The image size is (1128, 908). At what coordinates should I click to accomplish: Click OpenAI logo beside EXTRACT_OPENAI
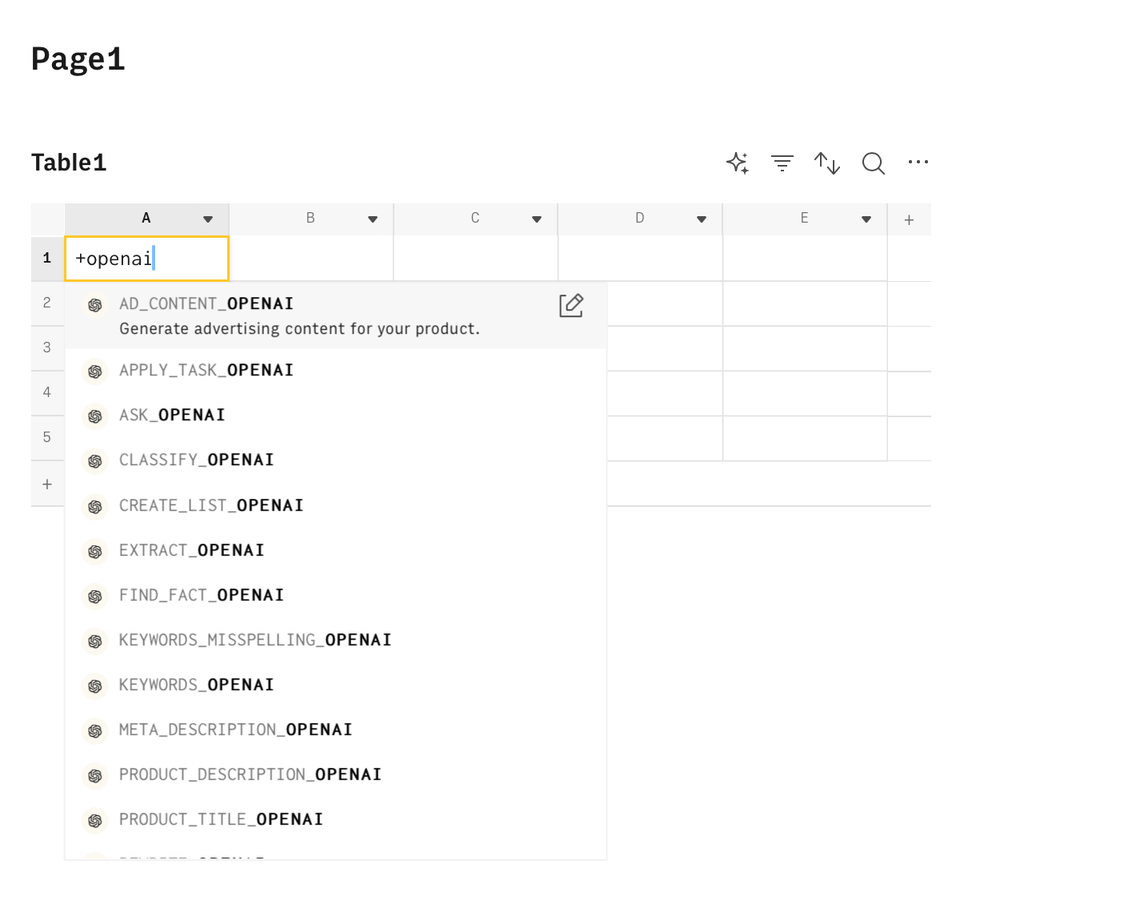coord(95,552)
